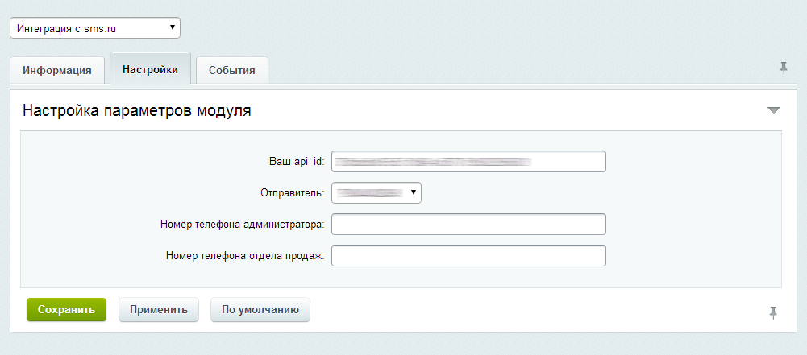Click the arrow on the Отправитель select

413,192
